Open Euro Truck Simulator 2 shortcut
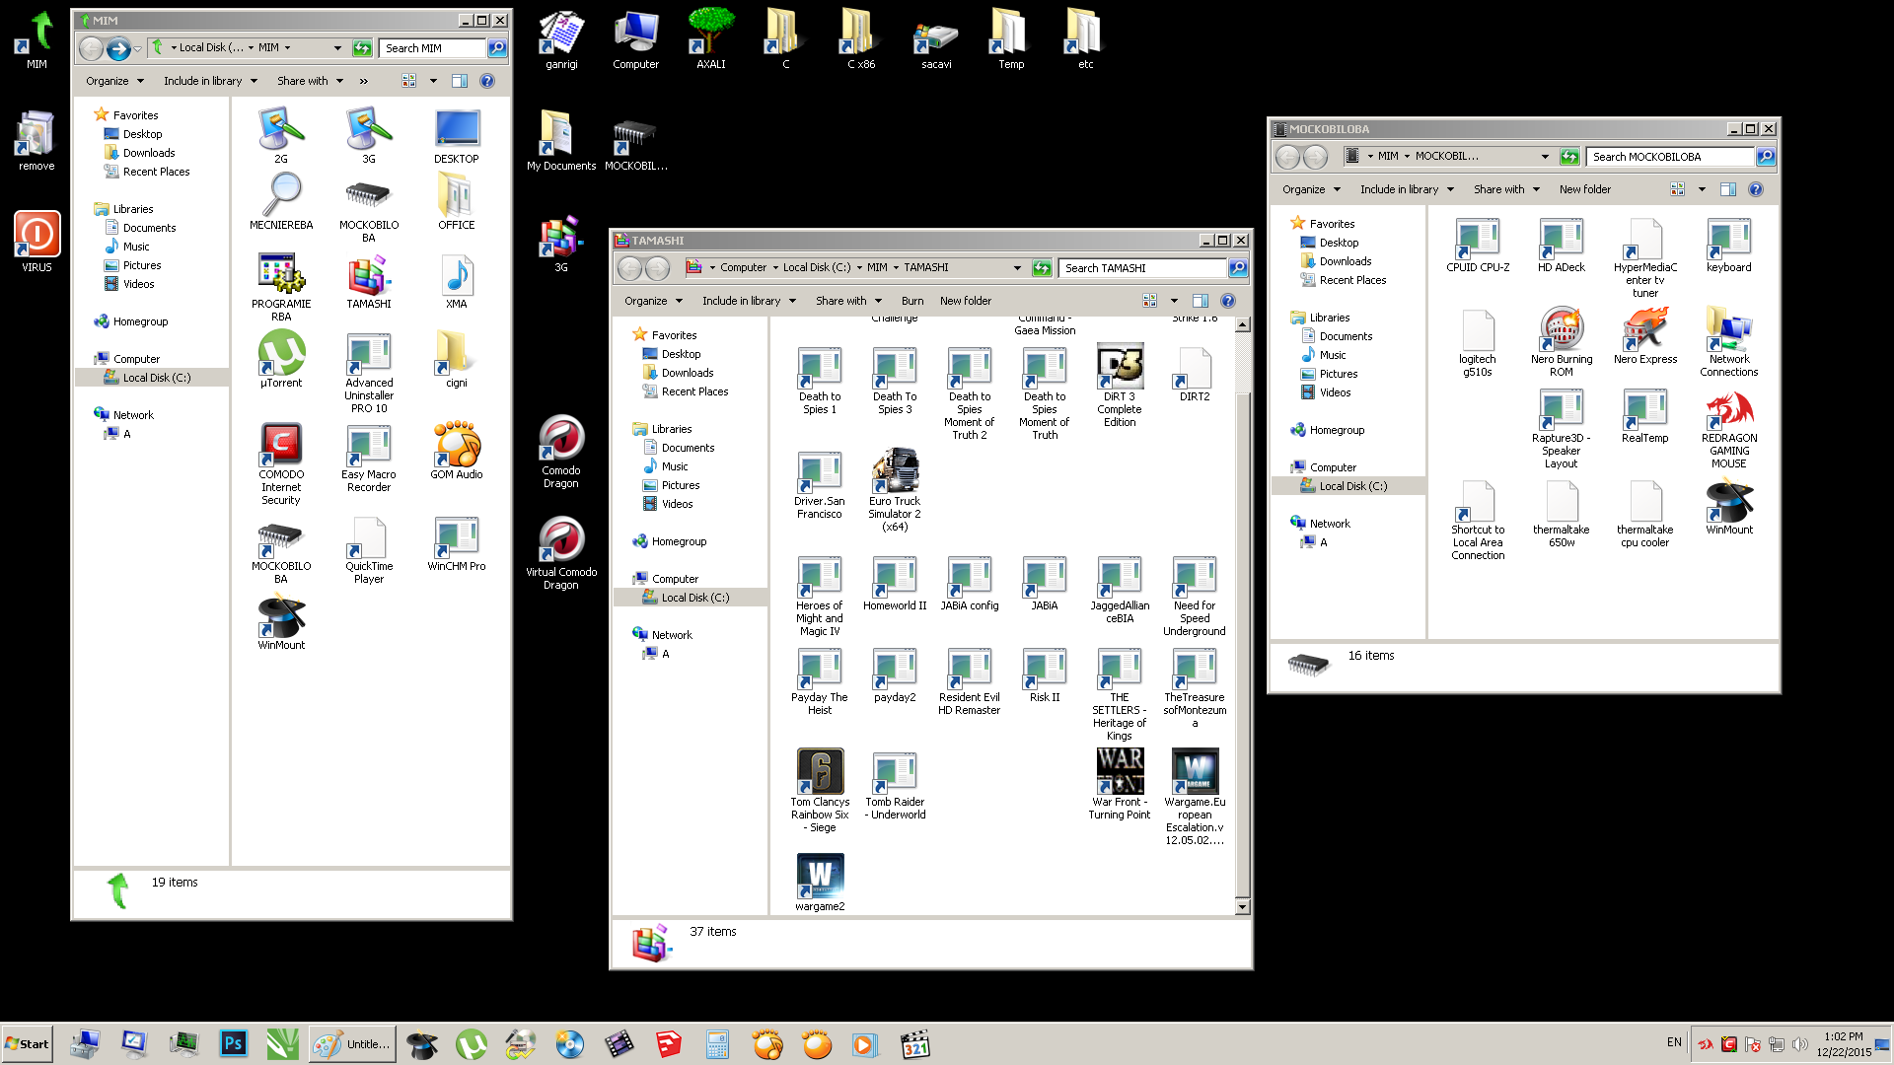 click(x=895, y=472)
